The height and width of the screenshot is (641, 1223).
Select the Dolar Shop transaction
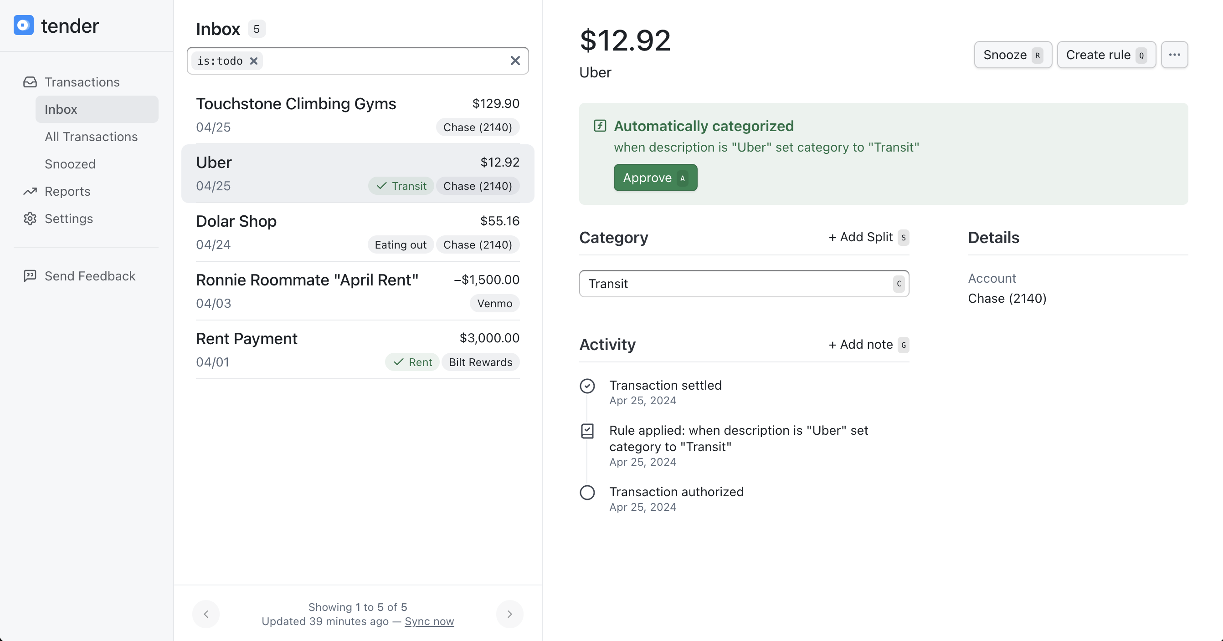(x=357, y=233)
